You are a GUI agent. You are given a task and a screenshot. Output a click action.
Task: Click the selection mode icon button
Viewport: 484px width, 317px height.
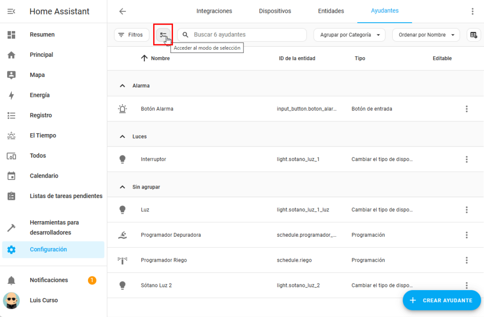163,34
